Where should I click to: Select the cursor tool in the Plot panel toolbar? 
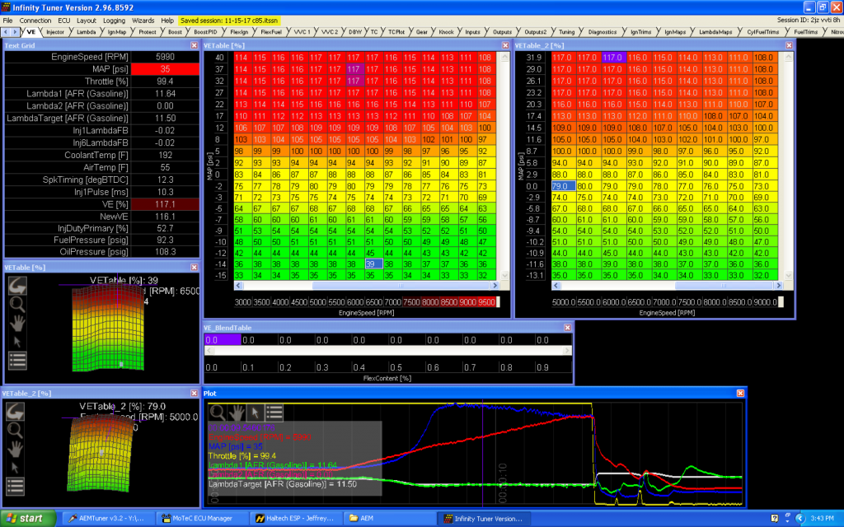(x=254, y=413)
